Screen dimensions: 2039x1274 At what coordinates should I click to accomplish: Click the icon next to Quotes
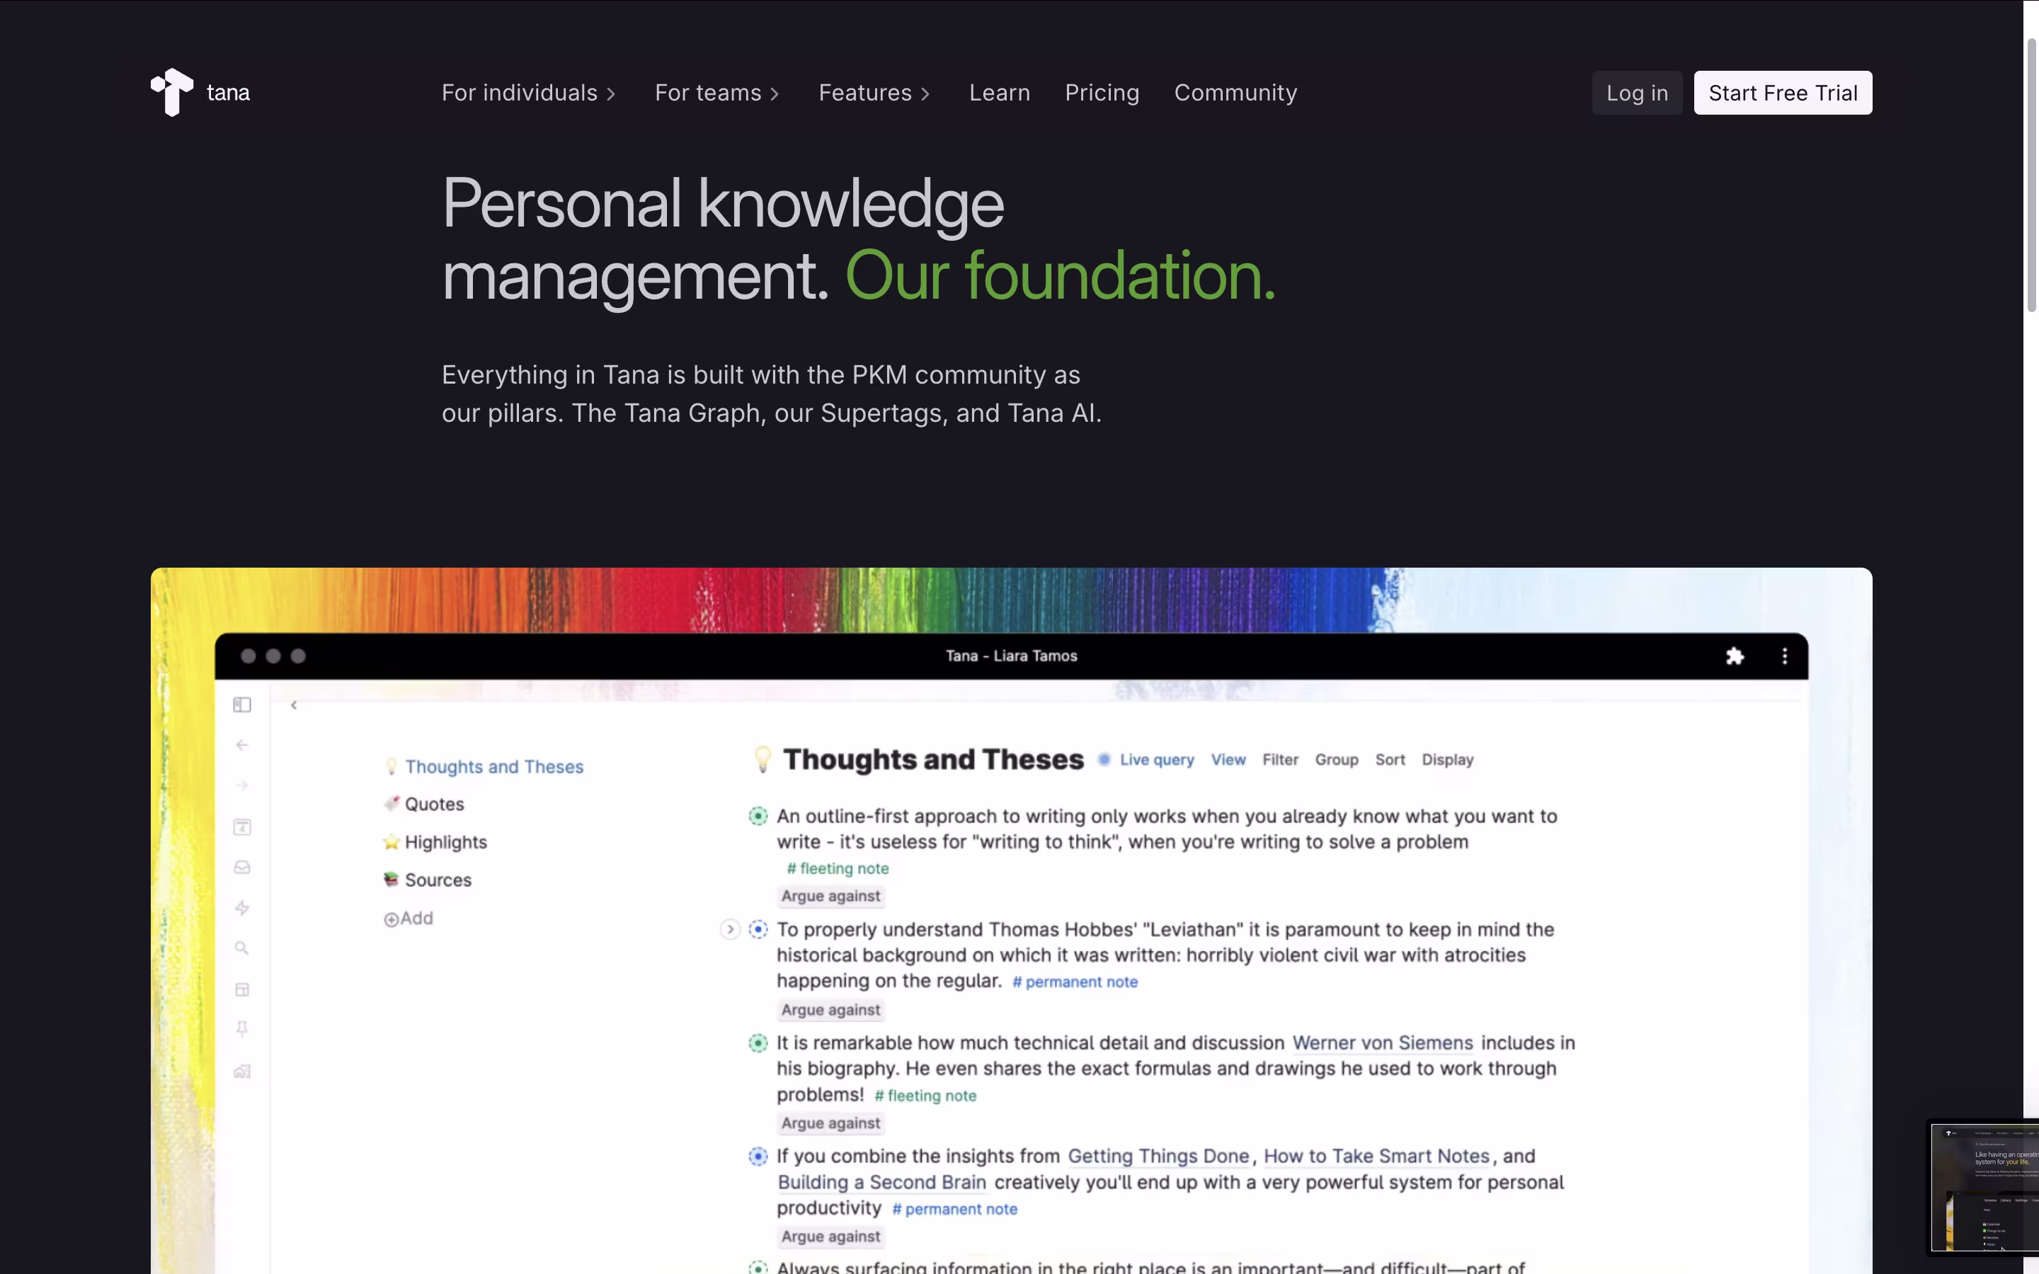click(x=391, y=804)
